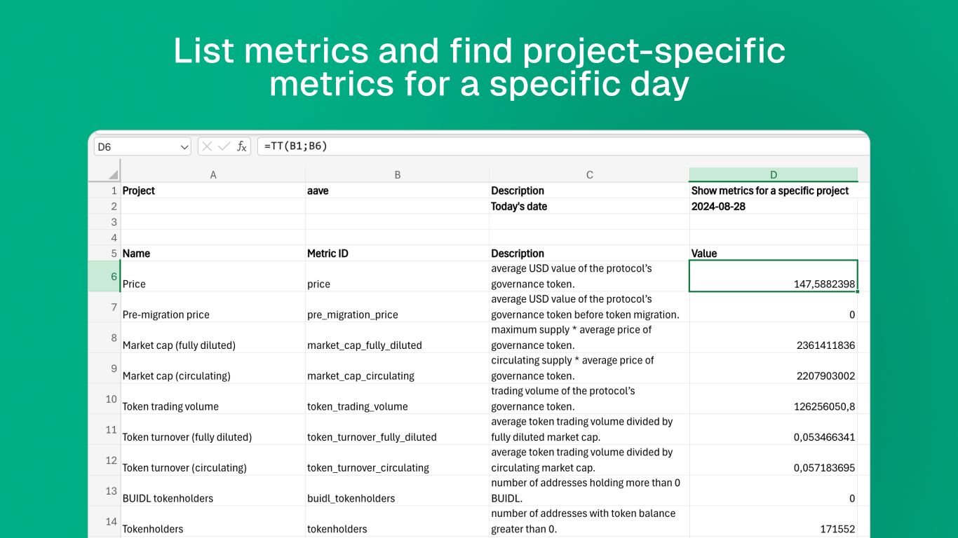This screenshot has height=538, width=958.
Task: Select column B header
Action: pyautogui.click(x=397, y=175)
